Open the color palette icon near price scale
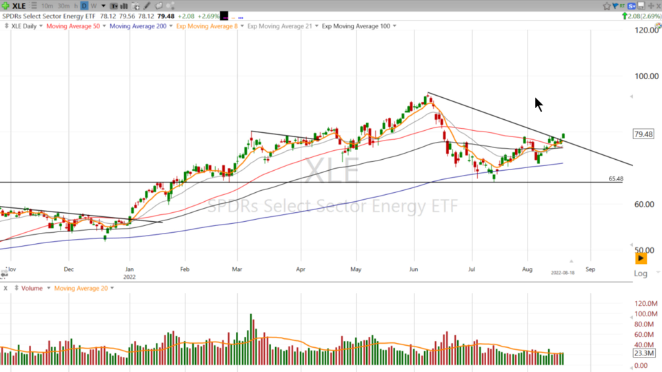This screenshot has height=372, width=662. point(658,25)
